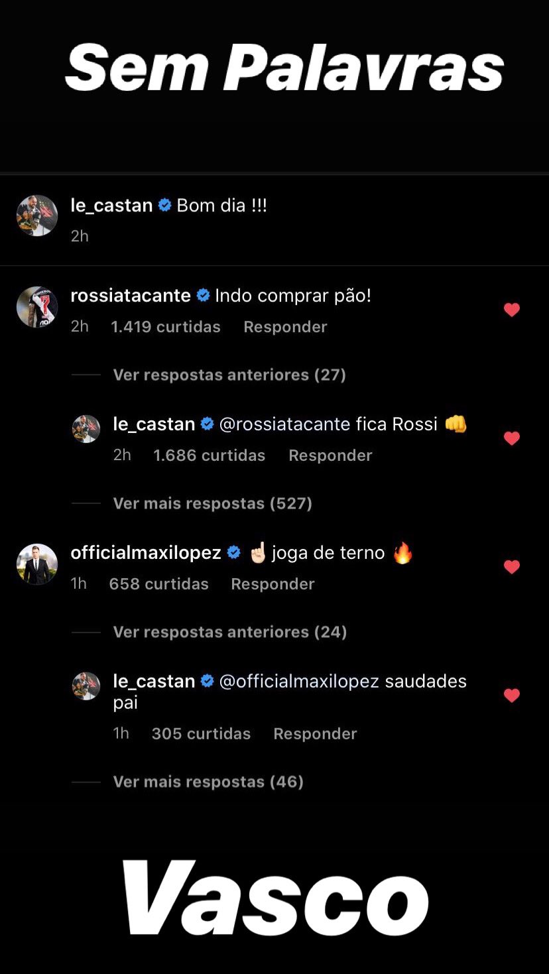Viewport: 549px width, 974px height.
Task: Toggle heart on "fica Rossi" reply
Action: 511,438
